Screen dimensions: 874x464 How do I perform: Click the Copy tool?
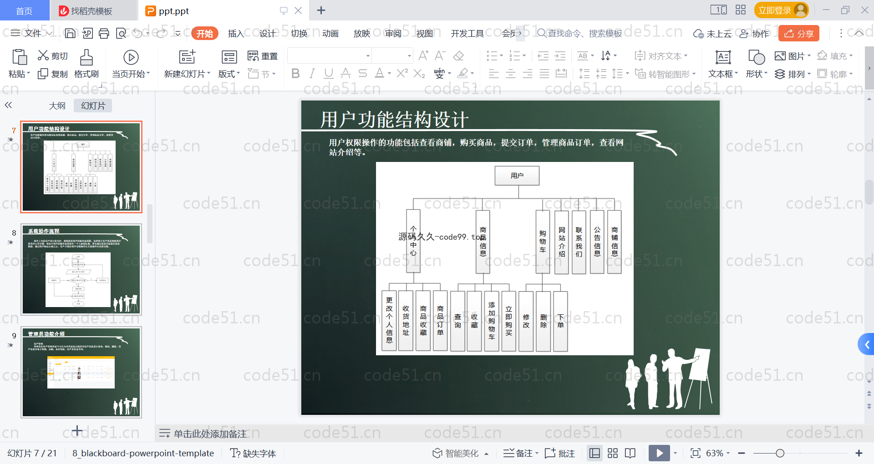coord(53,74)
